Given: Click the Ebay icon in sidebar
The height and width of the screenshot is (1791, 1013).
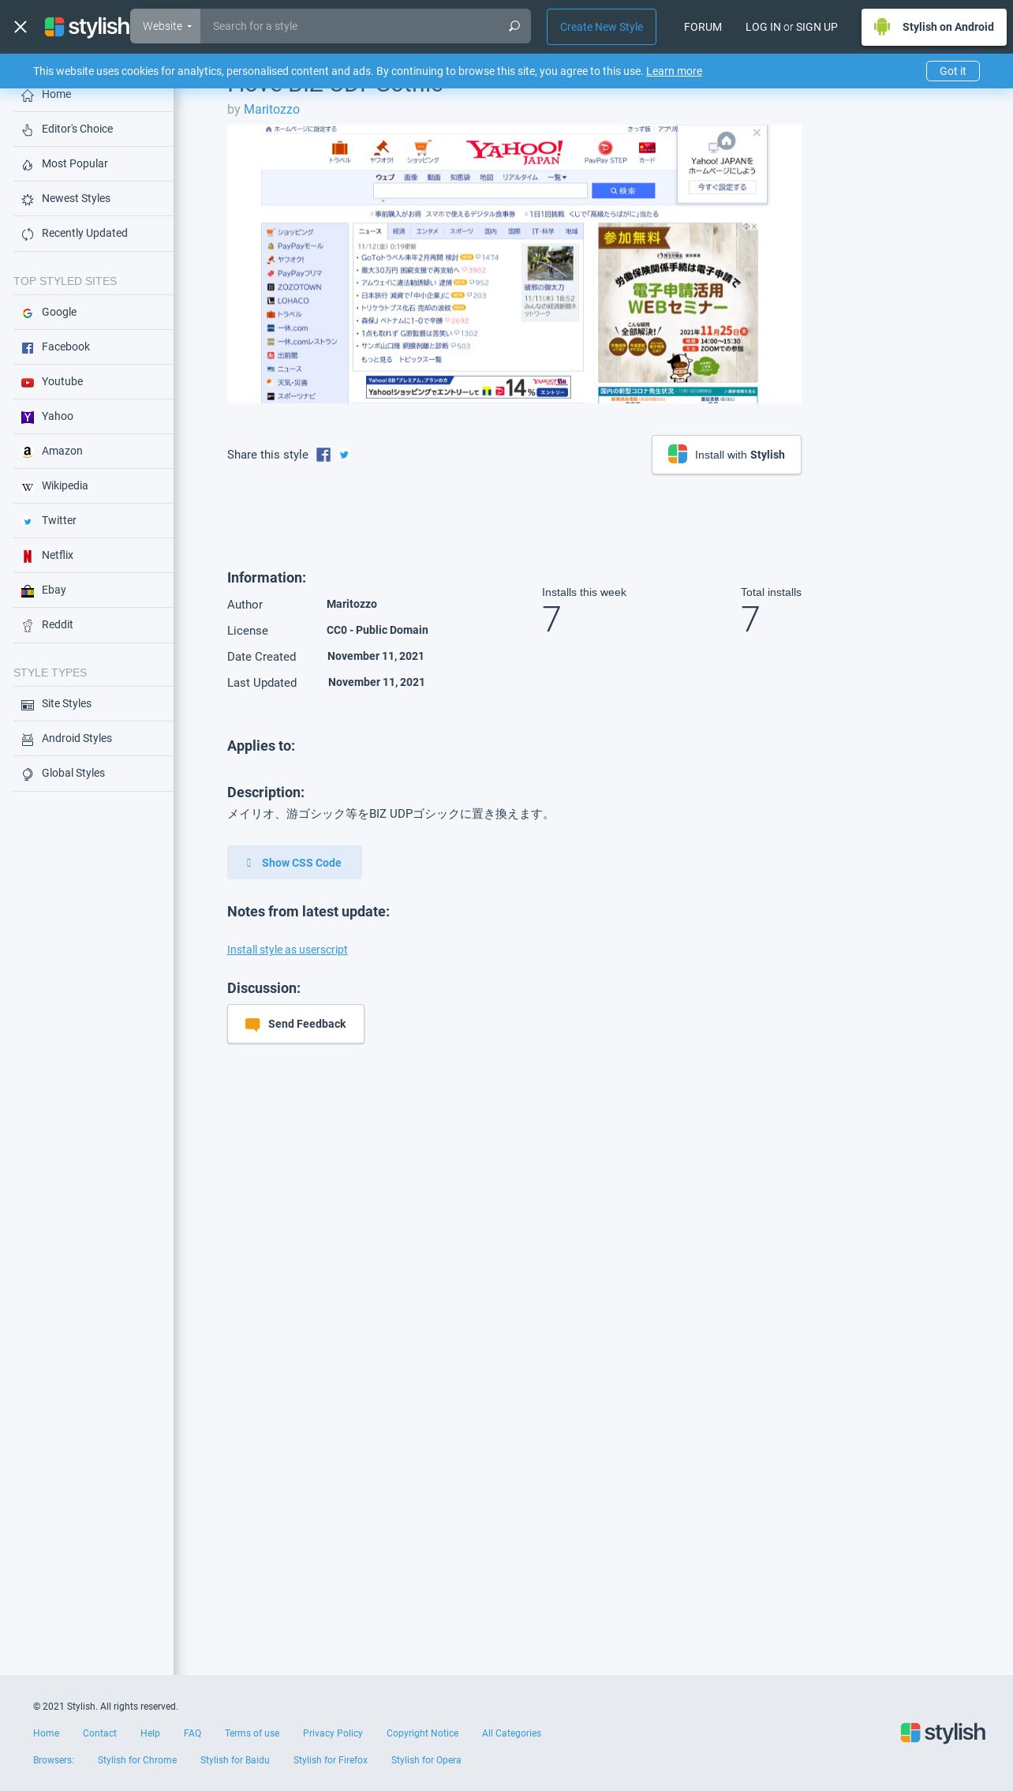Looking at the screenshot, I should tap(28, 590).
